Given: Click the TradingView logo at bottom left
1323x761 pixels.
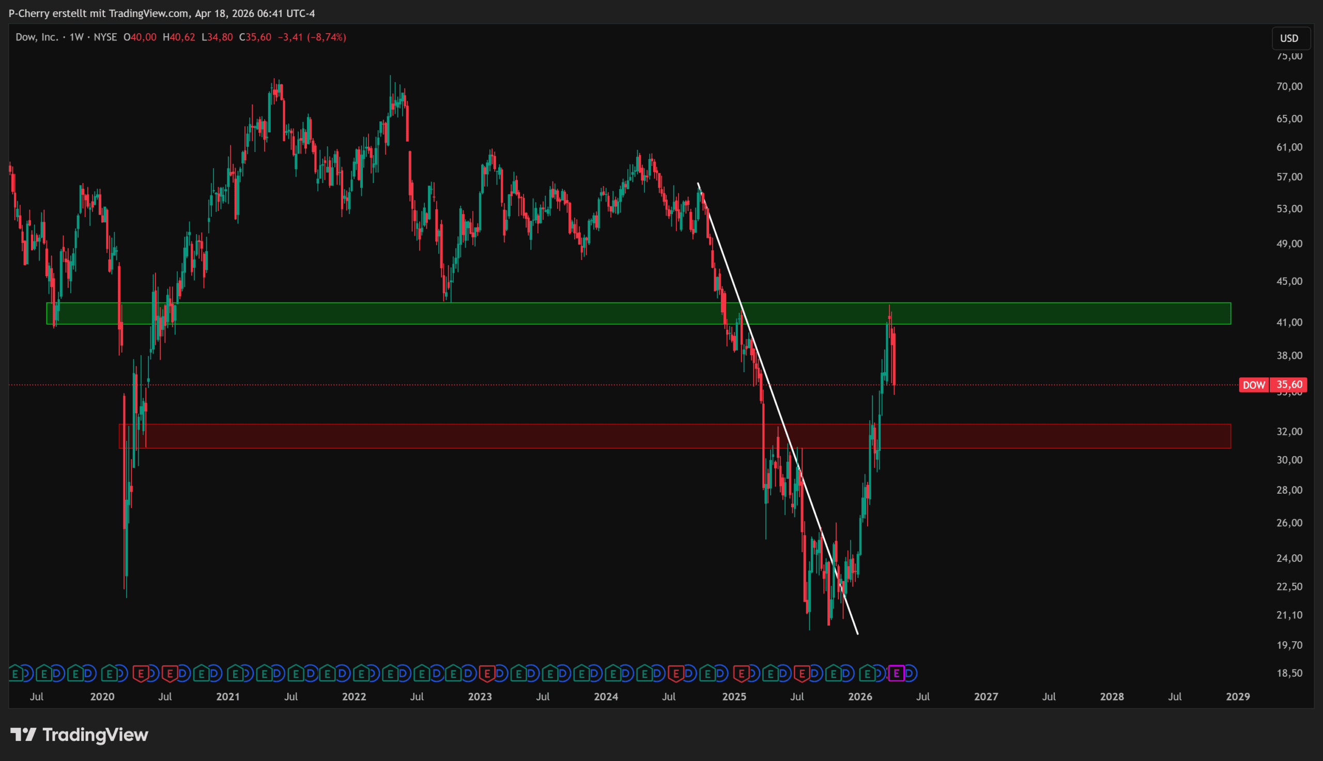Looking at the screenshot, I should tap(80, 735).
